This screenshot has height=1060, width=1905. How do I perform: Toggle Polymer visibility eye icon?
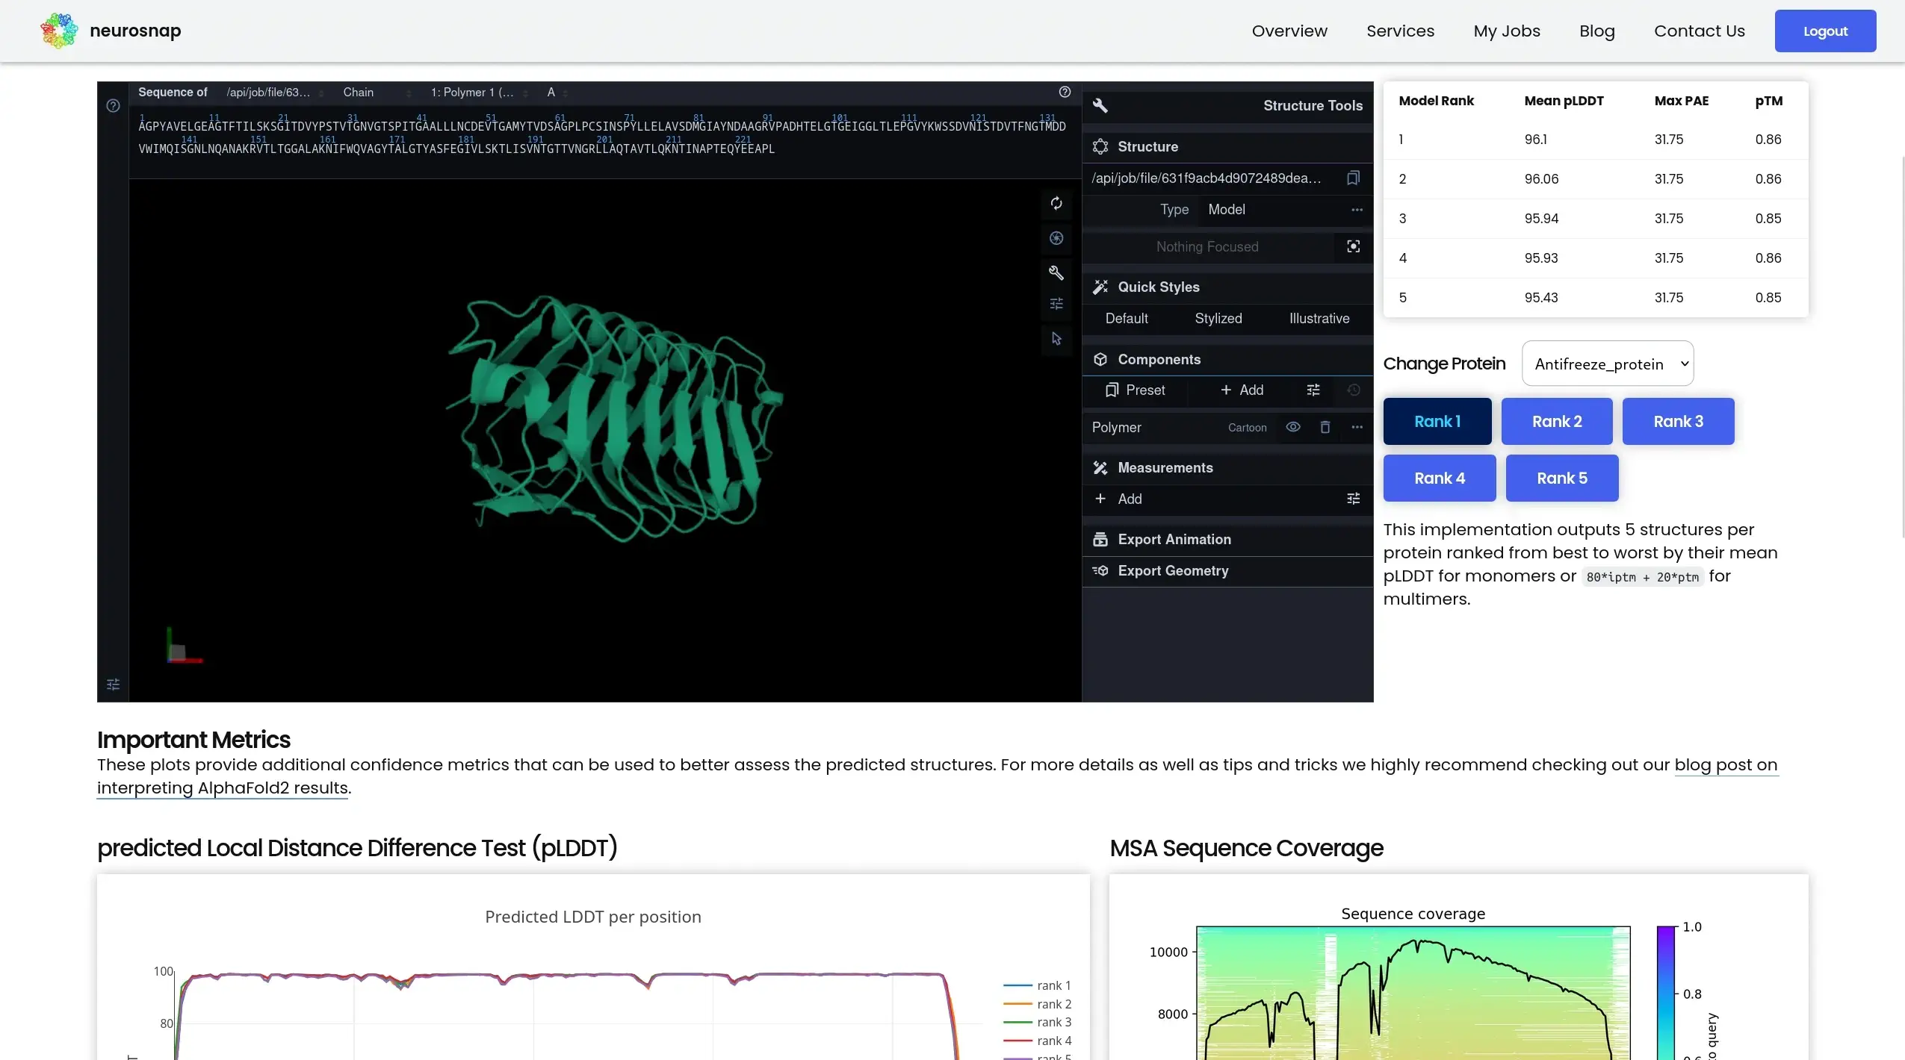coord(1292,427)
